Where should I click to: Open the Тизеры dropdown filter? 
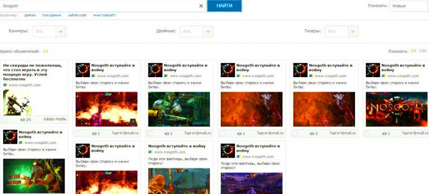click(342, 32)
